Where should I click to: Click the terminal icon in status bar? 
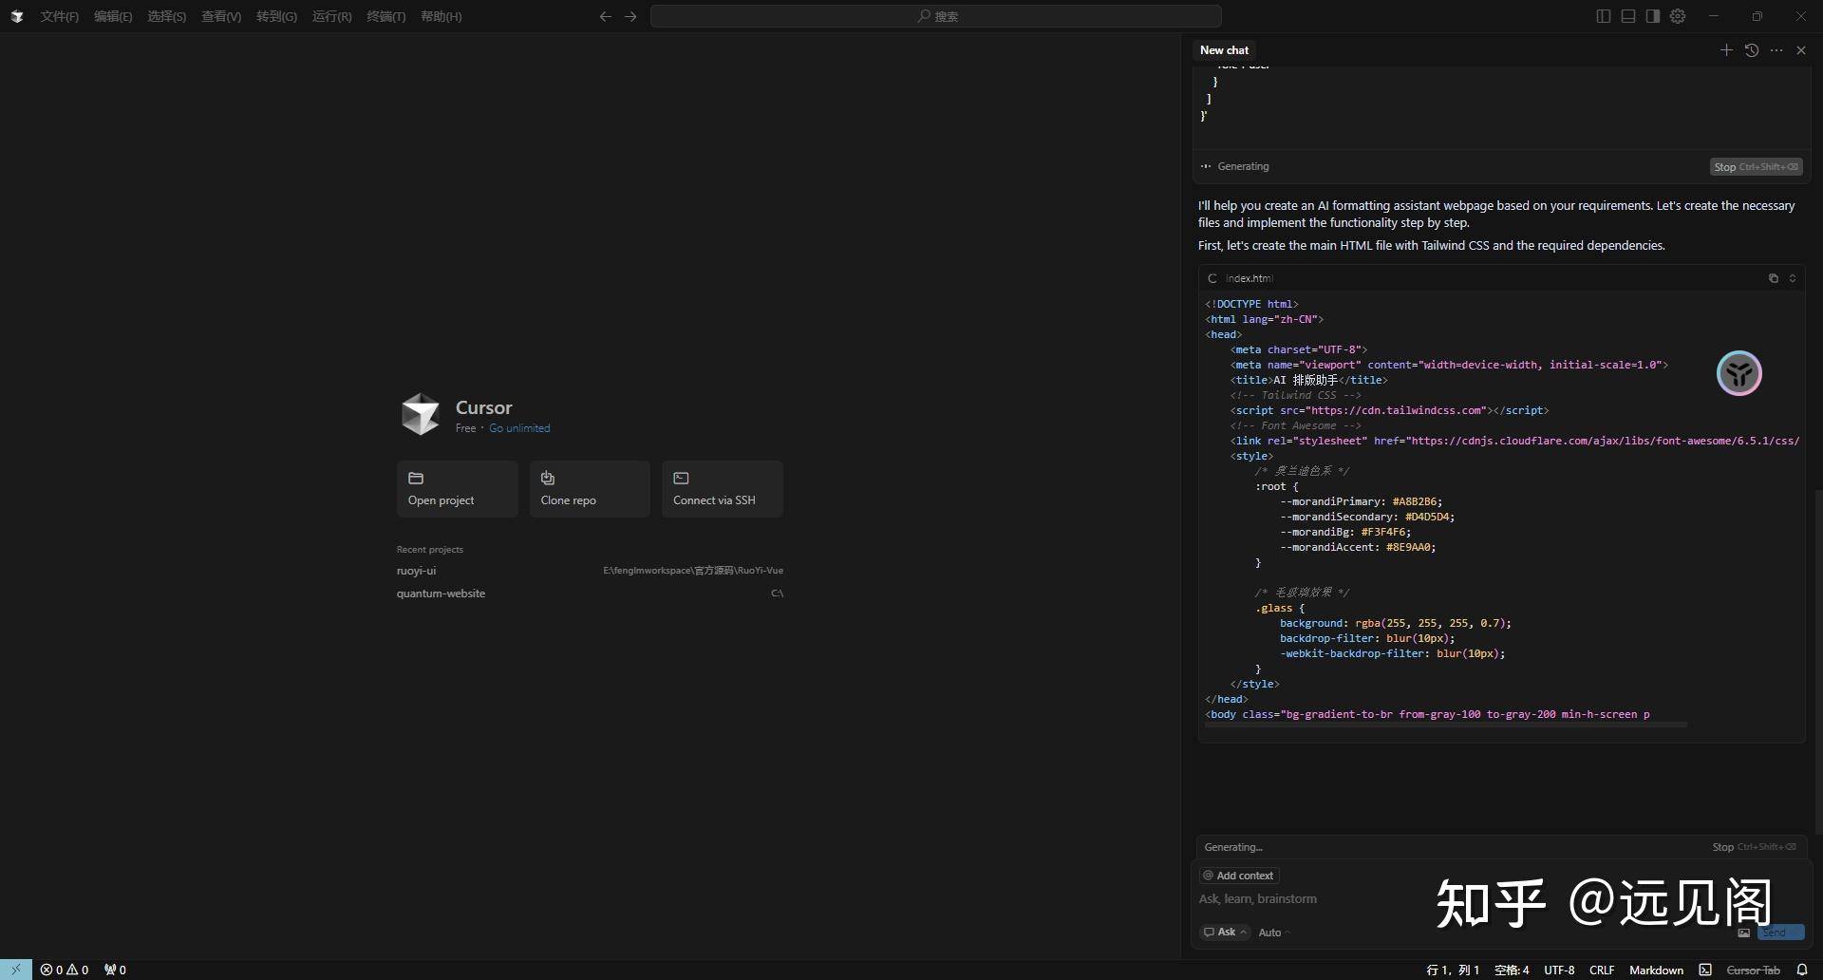(x=1705, y=970)
